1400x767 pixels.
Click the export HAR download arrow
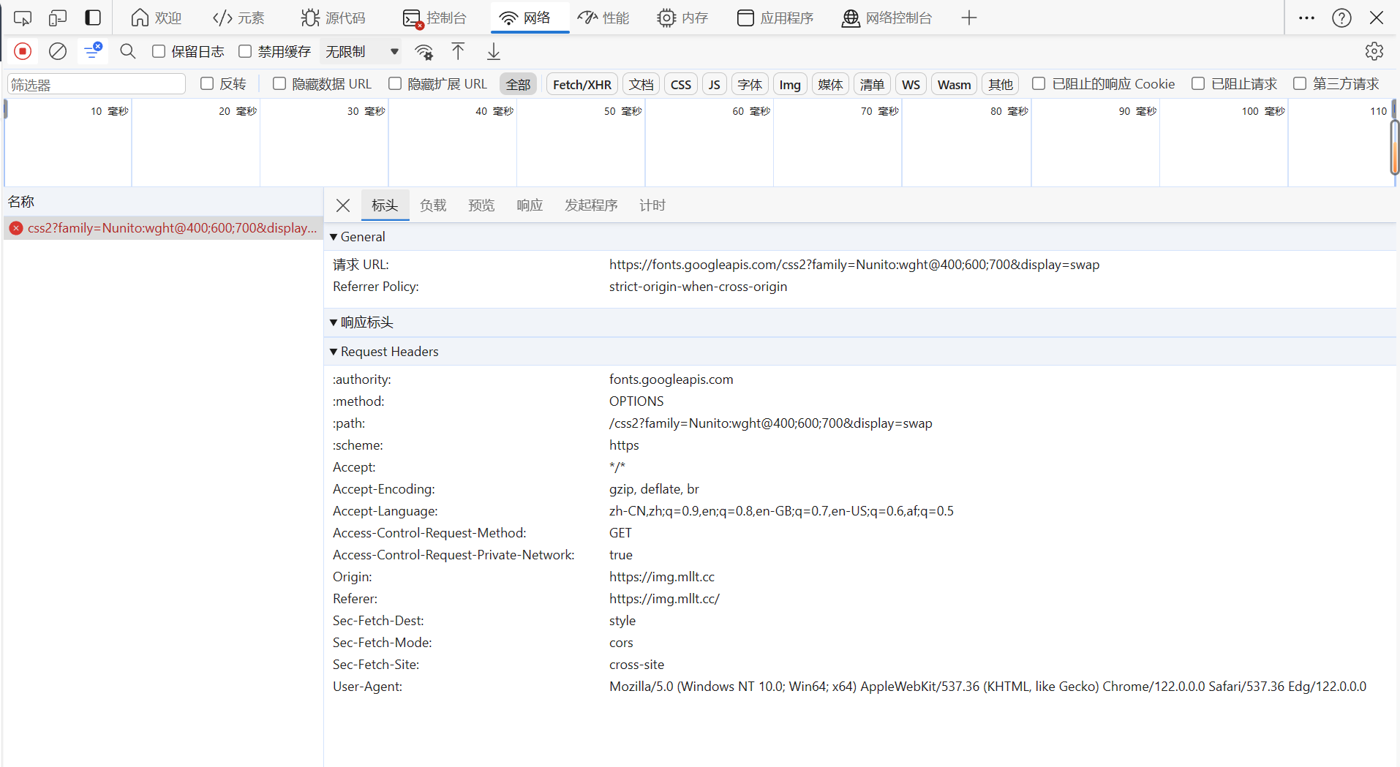[494, 51]
